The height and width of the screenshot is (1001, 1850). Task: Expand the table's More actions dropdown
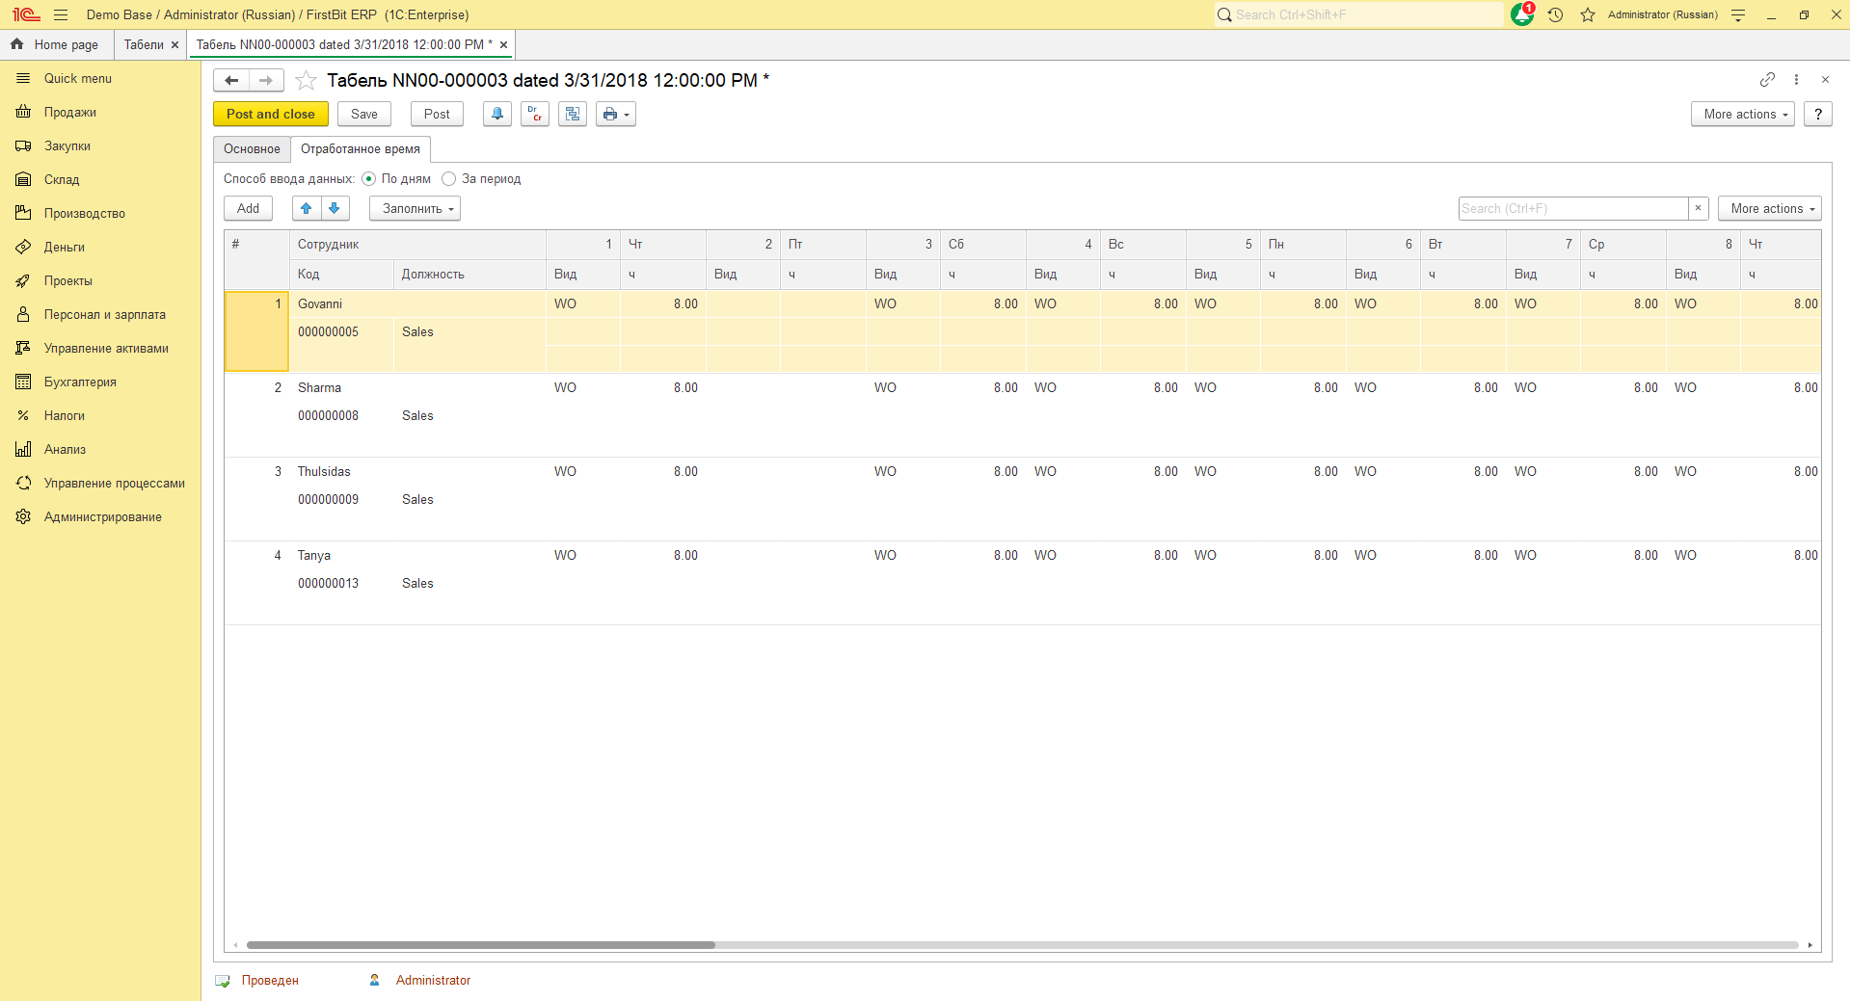coord(1769,208)
